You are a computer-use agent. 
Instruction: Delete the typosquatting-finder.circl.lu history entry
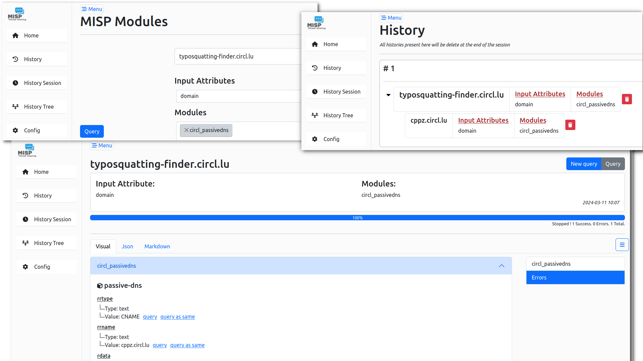[x=627, y=99]
